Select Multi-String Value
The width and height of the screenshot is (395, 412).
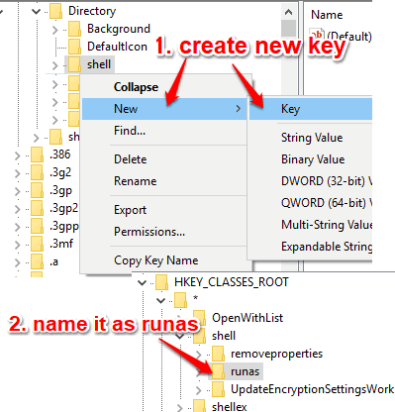point(311,225)
